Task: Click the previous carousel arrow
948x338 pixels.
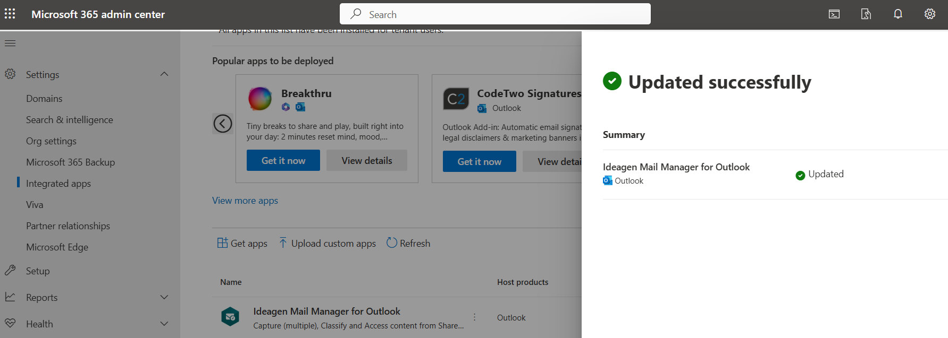Action: tap(223, 124)
